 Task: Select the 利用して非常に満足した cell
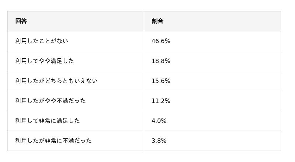coord(48,121)
